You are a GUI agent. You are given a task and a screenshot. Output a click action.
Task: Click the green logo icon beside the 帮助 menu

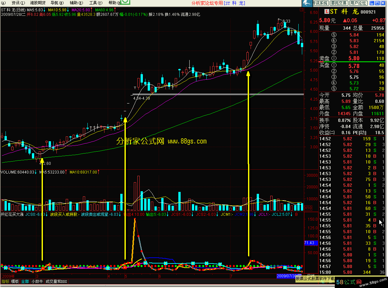(126, 3)
